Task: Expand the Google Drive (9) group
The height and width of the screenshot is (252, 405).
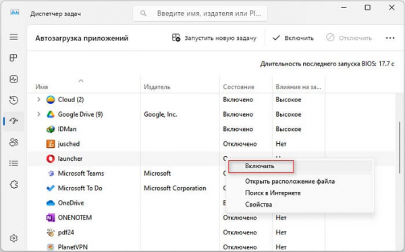Action: coord(38,114)
